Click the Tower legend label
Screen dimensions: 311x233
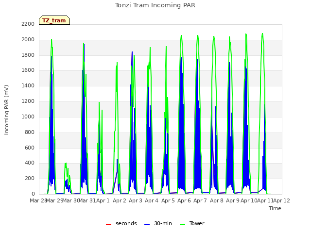[x=197, y=223]
